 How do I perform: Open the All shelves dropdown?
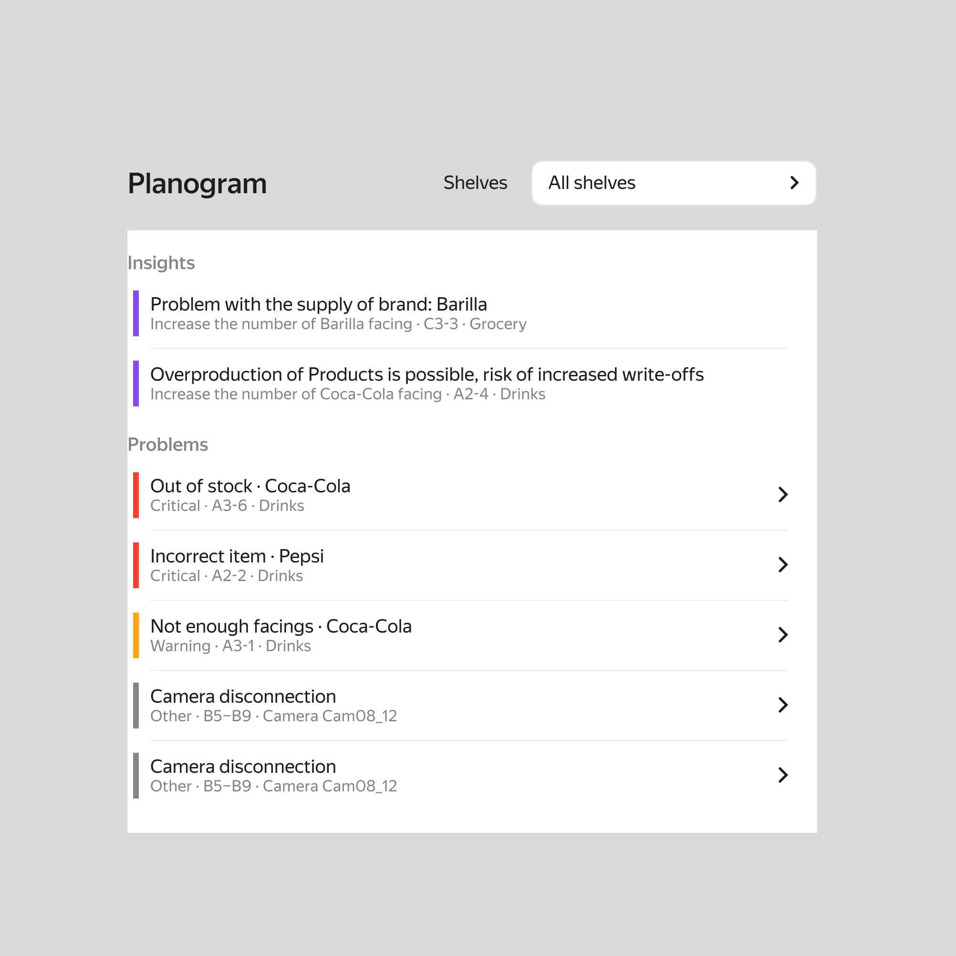(673, 183)
